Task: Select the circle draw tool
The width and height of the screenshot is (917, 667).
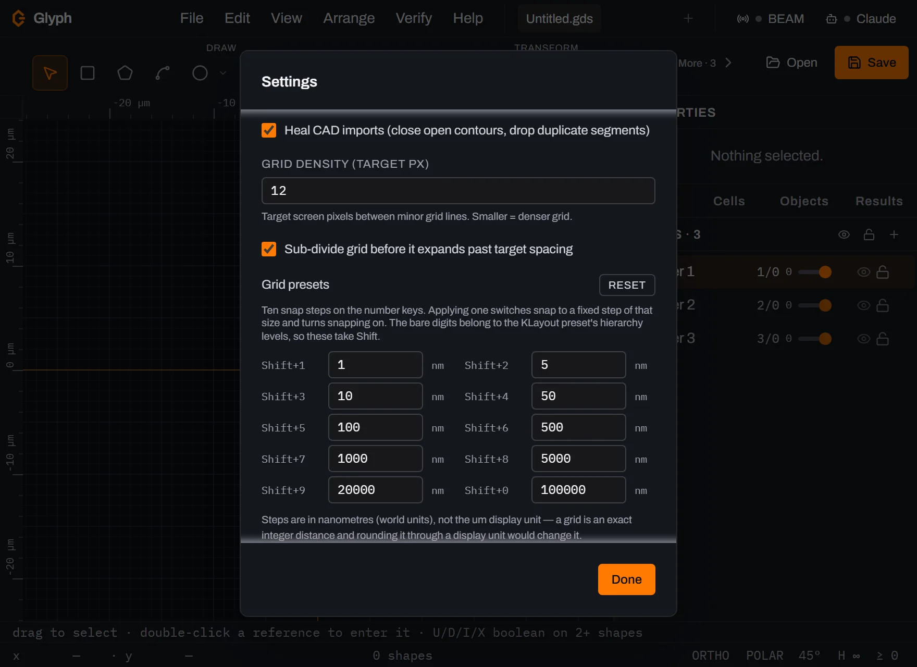Action: coord(200,73)
